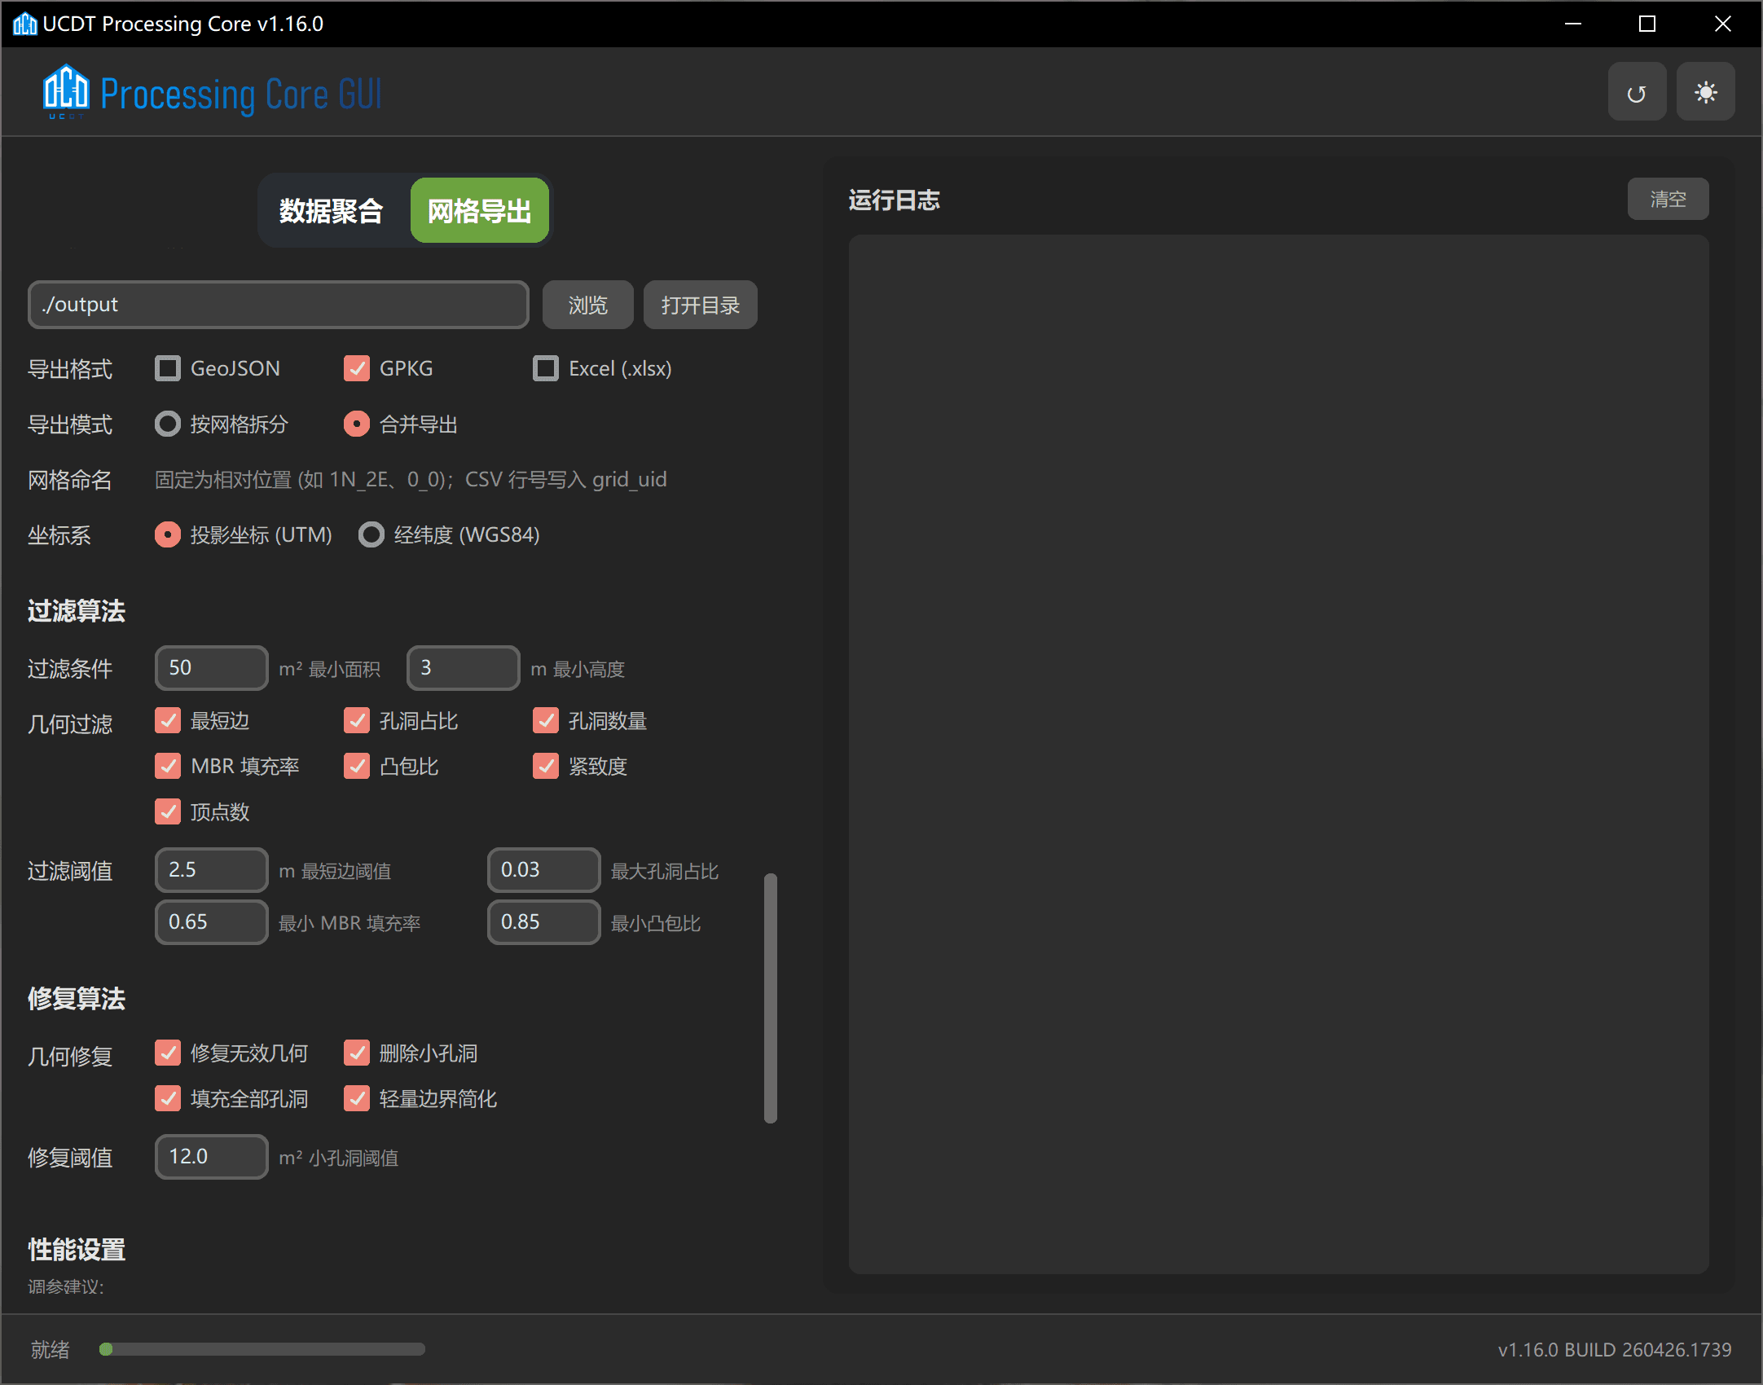Edit the 最小高度 field showing 3

[x=464, y=668]
